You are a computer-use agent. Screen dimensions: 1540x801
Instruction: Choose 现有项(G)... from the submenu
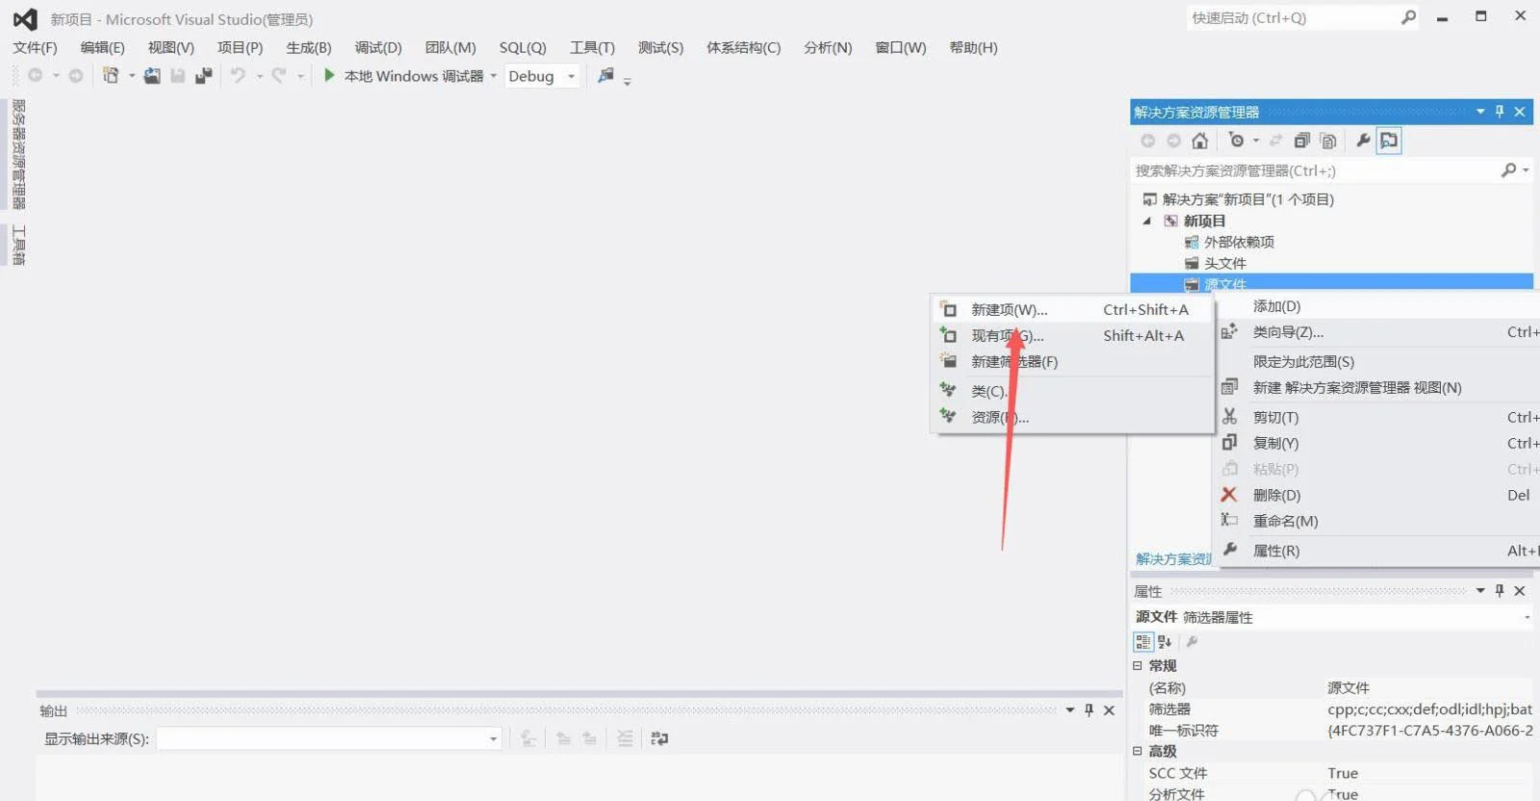tap(1072, 335)
